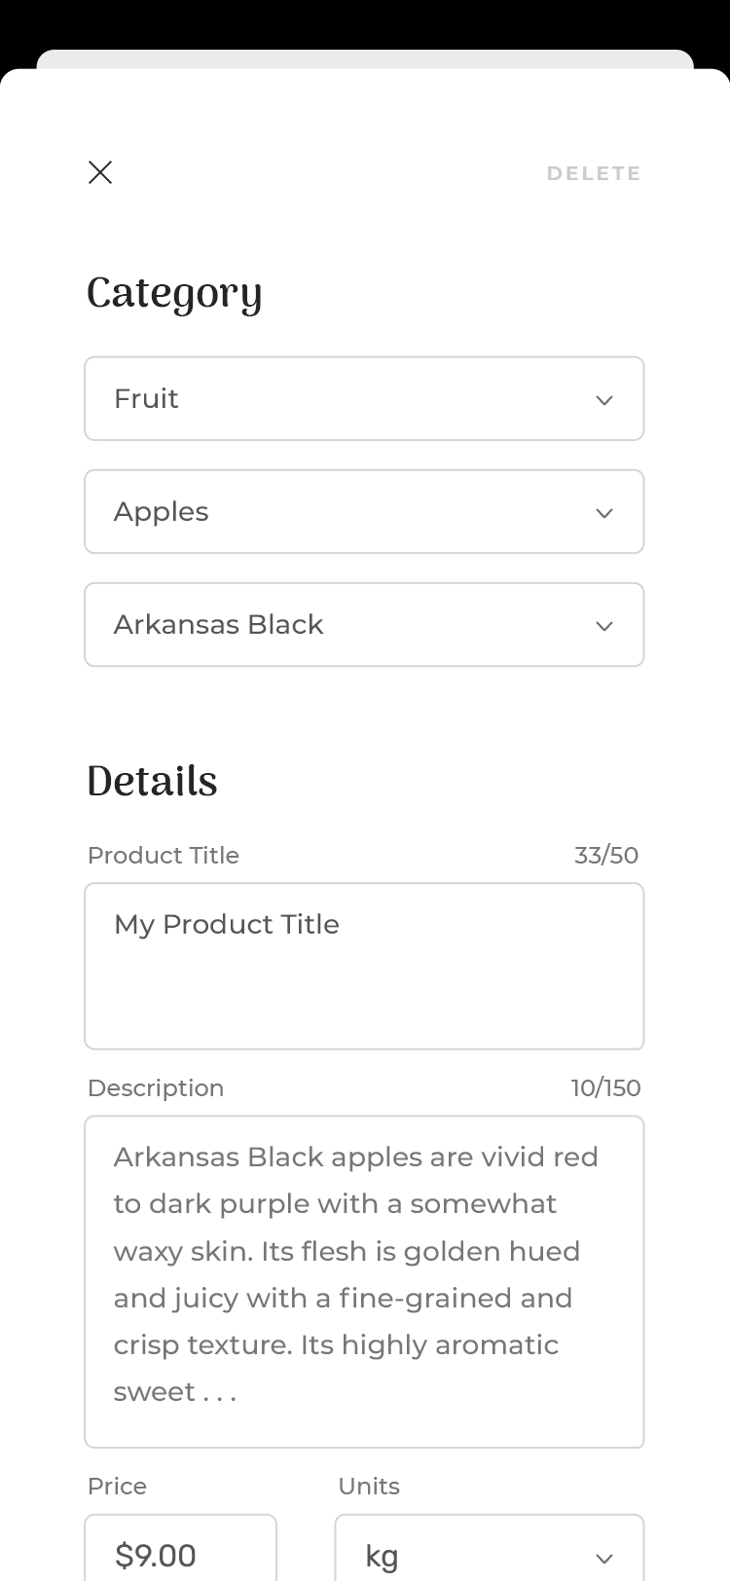Click chevron arrow in Arkansas Black field
Screen dimensions: 730x1581
click(604, 626)
